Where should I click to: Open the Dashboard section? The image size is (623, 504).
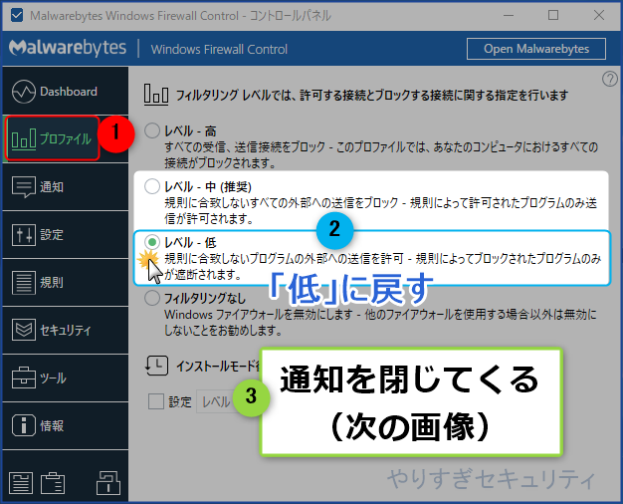click(65, 91)
